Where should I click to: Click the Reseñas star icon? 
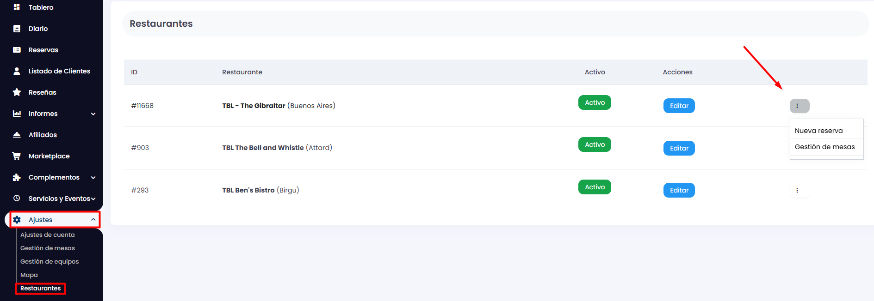click(x=17, y=92)
